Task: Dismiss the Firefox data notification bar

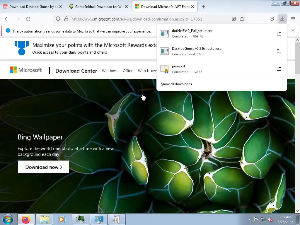Action: 293,30
